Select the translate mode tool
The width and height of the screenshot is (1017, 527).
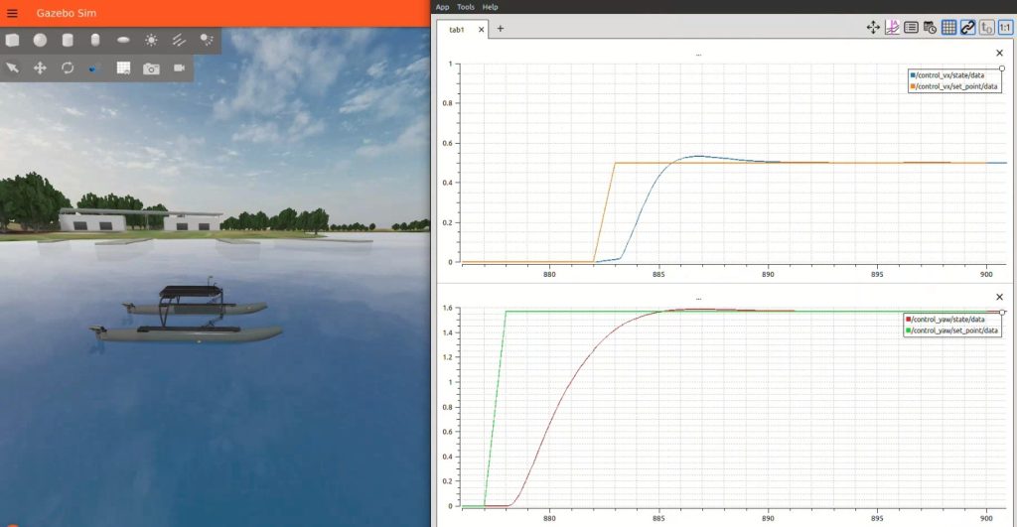click(41, 68)
